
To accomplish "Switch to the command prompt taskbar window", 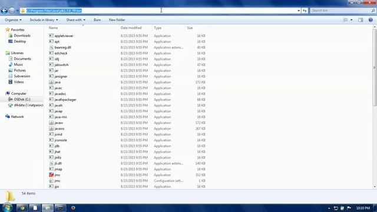I will point(60,208).
